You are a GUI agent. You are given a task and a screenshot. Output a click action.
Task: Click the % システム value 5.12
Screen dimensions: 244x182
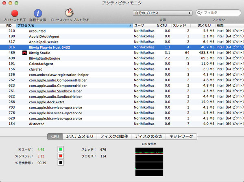coord(41,156)
